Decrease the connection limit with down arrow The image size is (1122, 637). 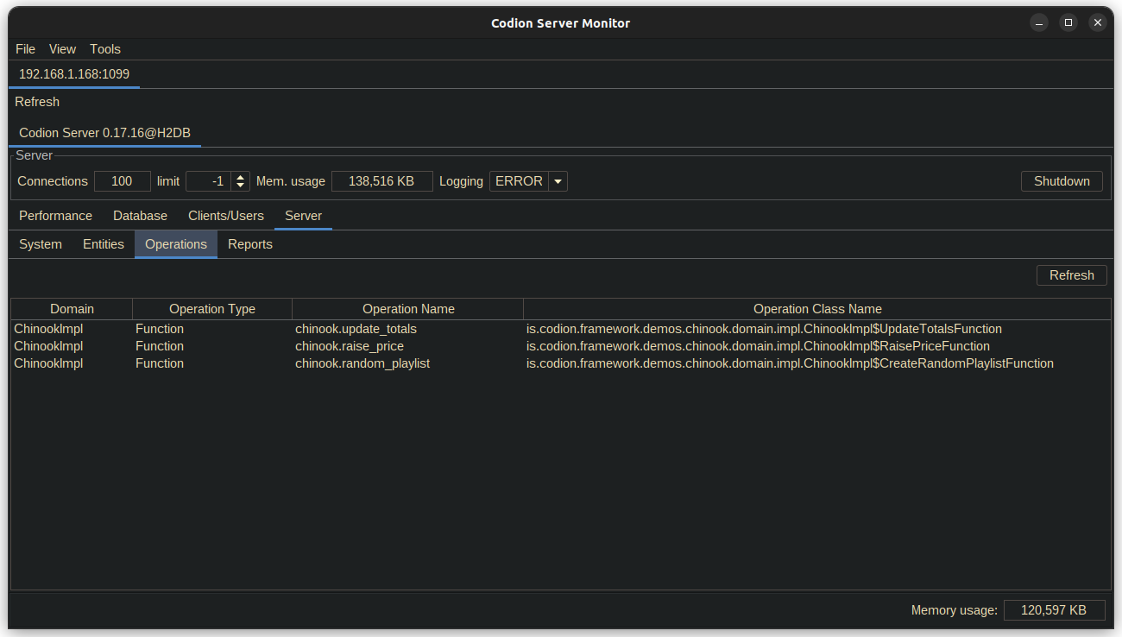[240, 186]
